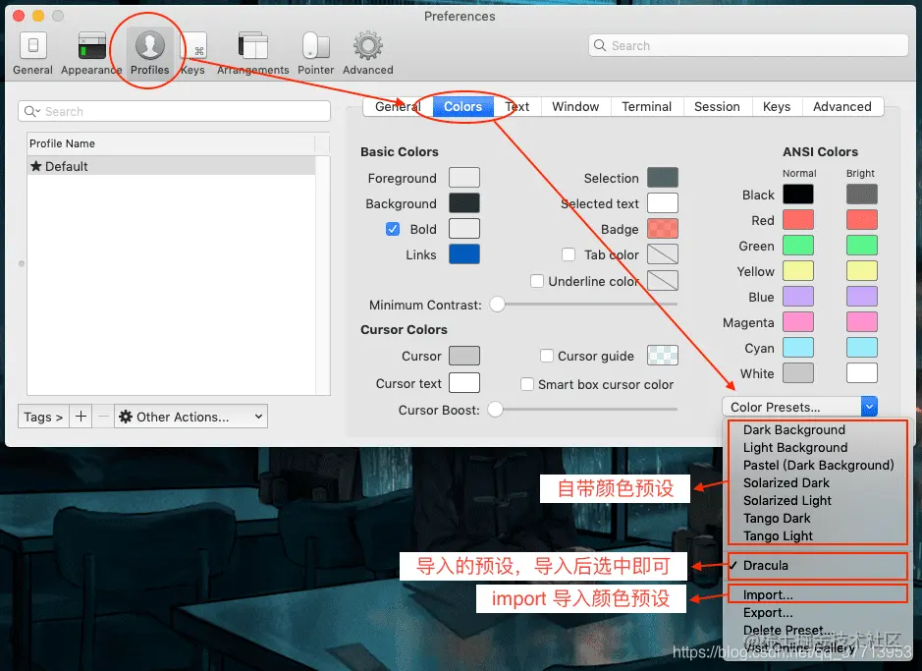Click the Foreground color swatch
This screenshot has height=671, width=922.
[x=463, y=178]
